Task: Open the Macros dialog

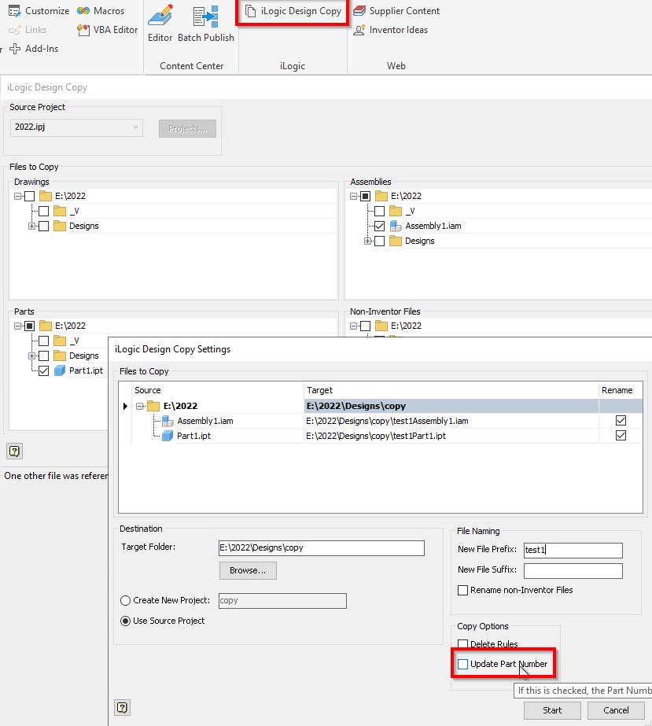Action: click(x=99, y=10)
